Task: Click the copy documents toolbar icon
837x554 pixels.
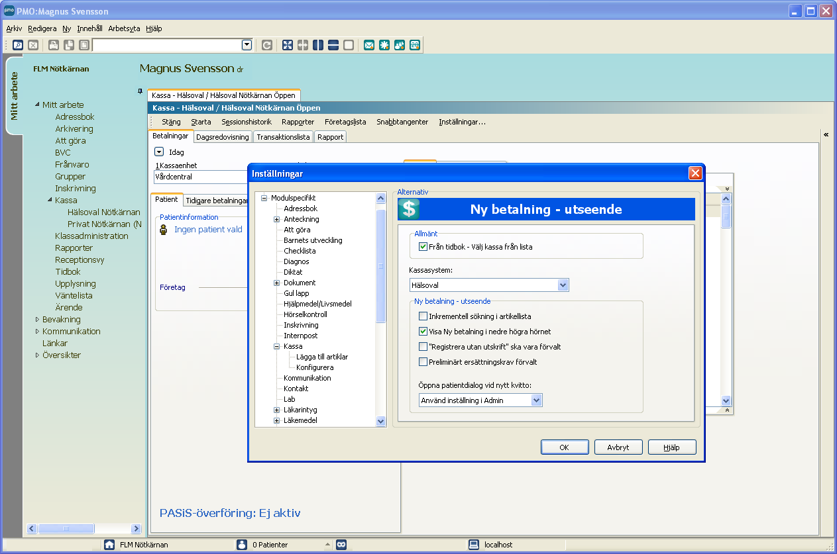Action: [x=69, y=45]
